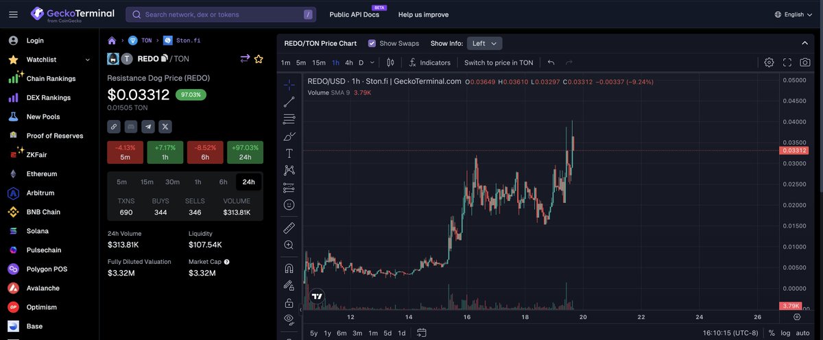
Task: Select the 6h stats tab
Action: tap(223, 182)
